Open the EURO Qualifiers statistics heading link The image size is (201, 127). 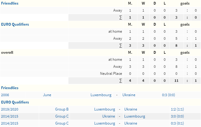[x=15, y=24]
